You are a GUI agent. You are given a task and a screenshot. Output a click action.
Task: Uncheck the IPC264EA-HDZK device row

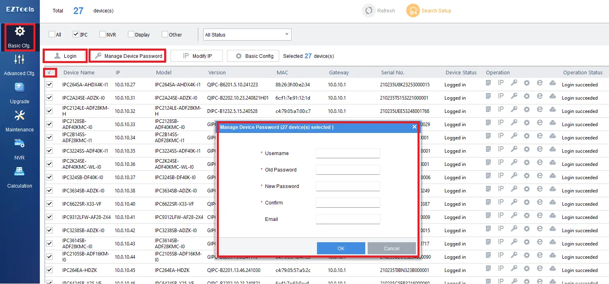(49, 270)
